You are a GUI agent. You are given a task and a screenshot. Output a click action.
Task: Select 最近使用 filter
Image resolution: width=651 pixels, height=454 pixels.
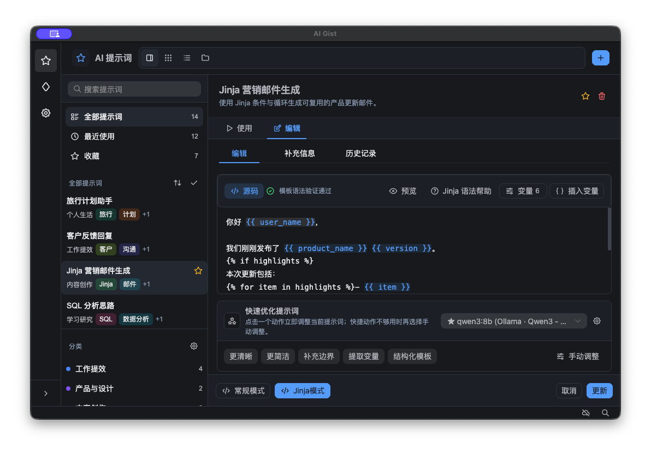(x=134, y=136)
